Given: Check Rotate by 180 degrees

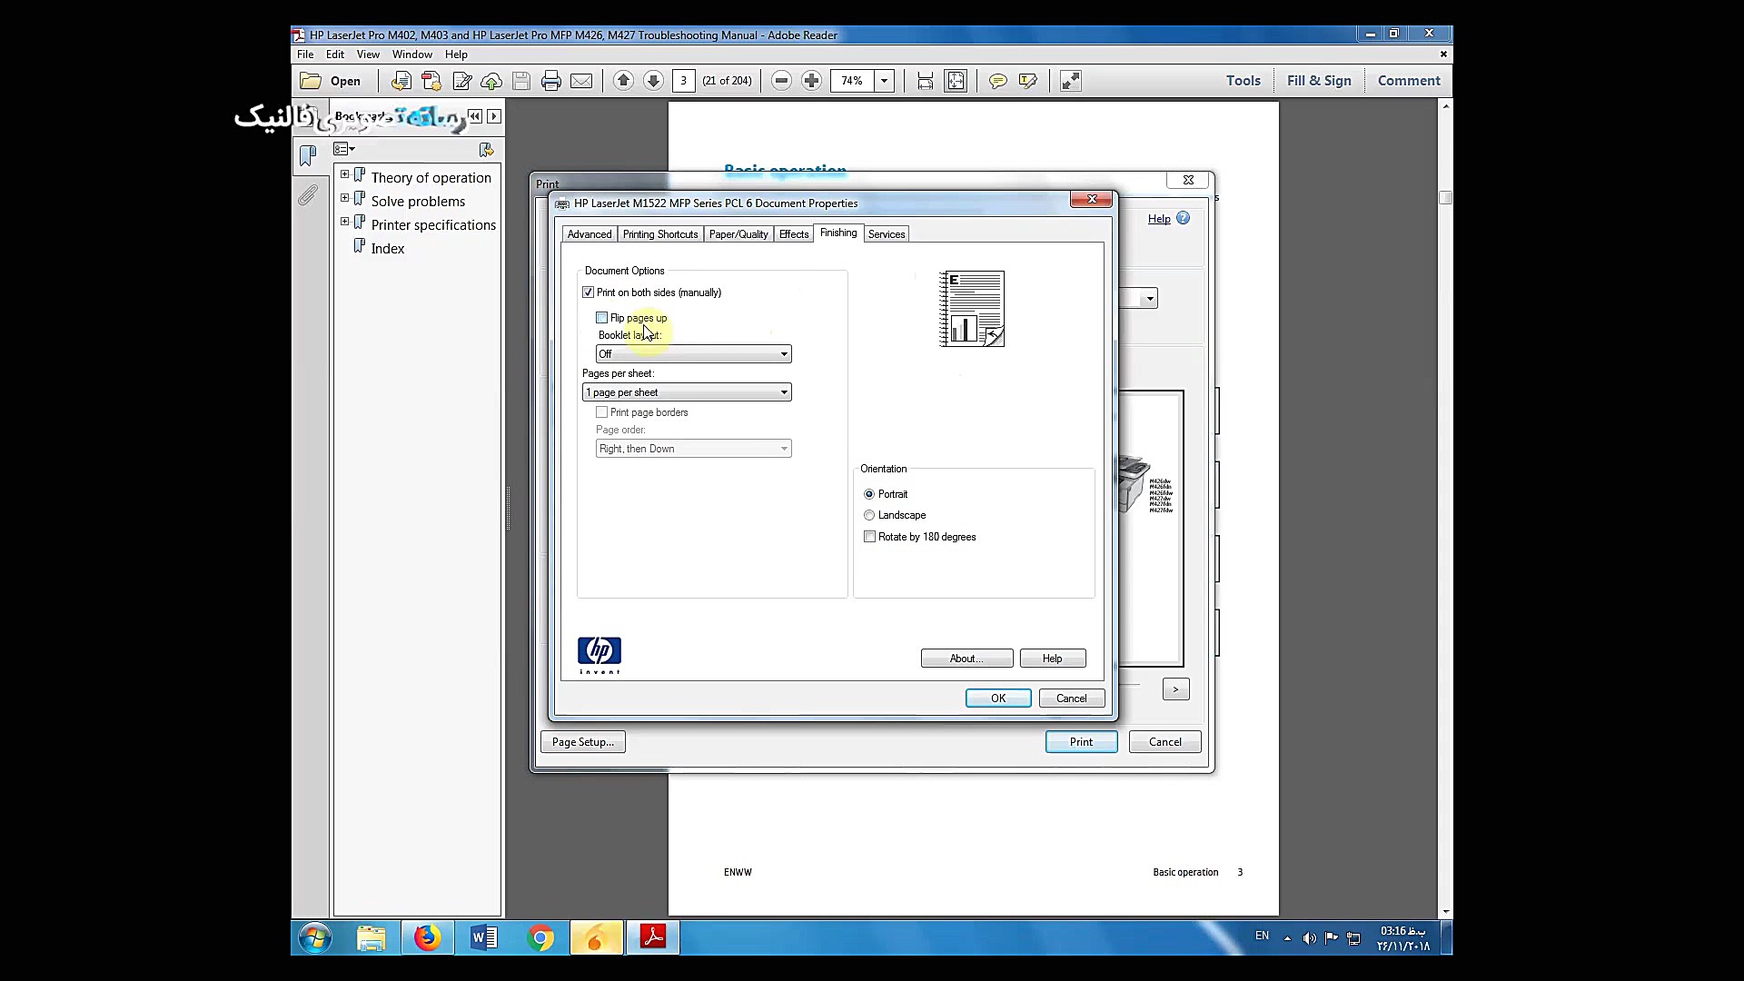Looking at the screenshot, I should (x=870, y=537).
